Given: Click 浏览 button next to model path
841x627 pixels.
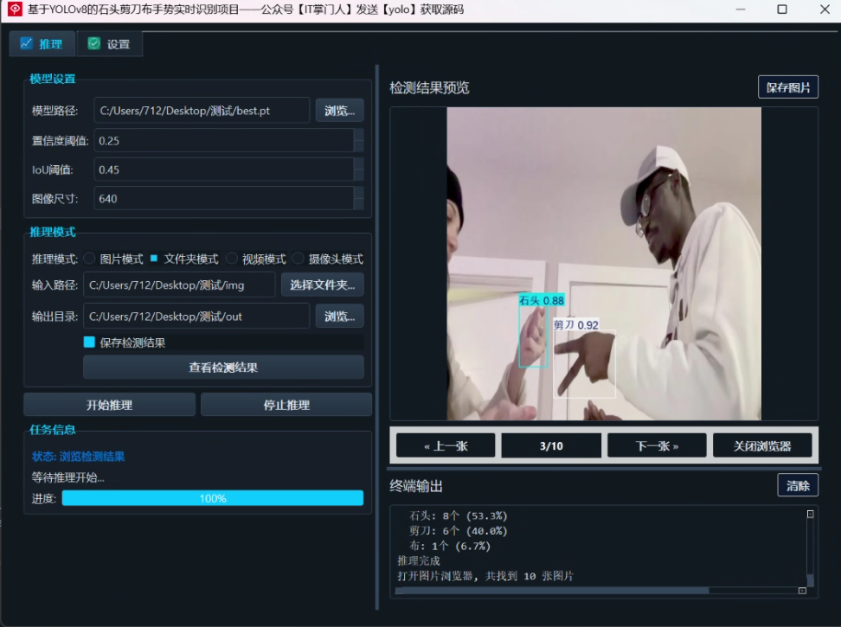Looking at the screenshot, I should click(x=339, y=111).
